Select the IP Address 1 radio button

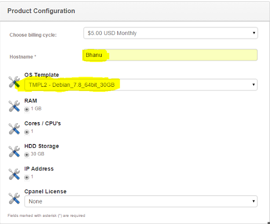pos(27,177)
